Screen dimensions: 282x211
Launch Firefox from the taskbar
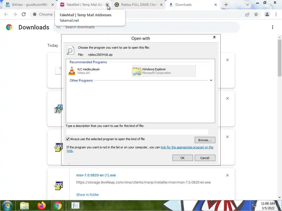point(41,206)
